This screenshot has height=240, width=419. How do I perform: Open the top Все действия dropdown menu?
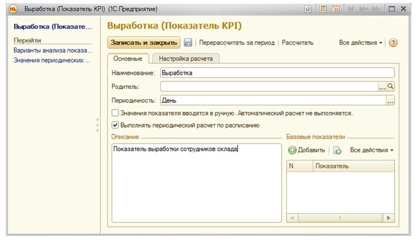[360, 43]
